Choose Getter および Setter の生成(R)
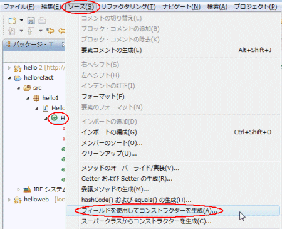The image size is (282, 229). [127, 179]
